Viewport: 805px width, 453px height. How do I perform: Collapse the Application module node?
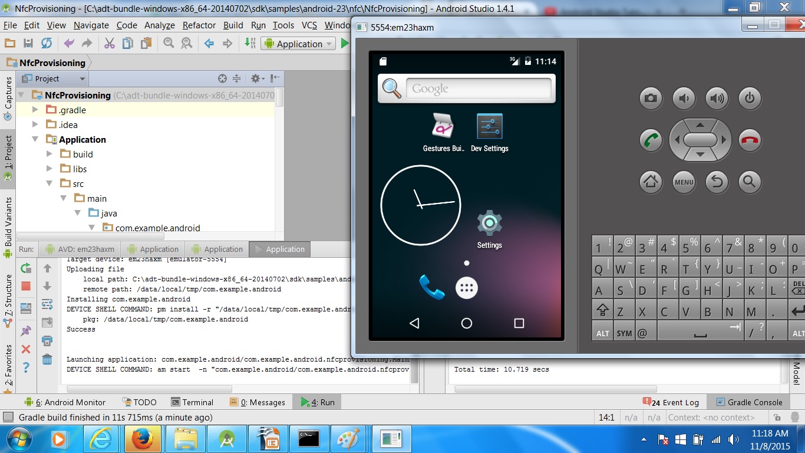pyautogui.click(x=35, y=139)
